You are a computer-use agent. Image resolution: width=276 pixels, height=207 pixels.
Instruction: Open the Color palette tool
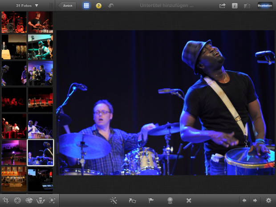click(29, 200)
